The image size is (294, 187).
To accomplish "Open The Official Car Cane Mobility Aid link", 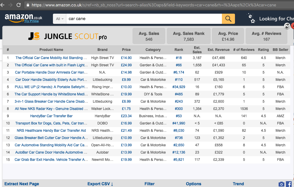I will 51,58.
